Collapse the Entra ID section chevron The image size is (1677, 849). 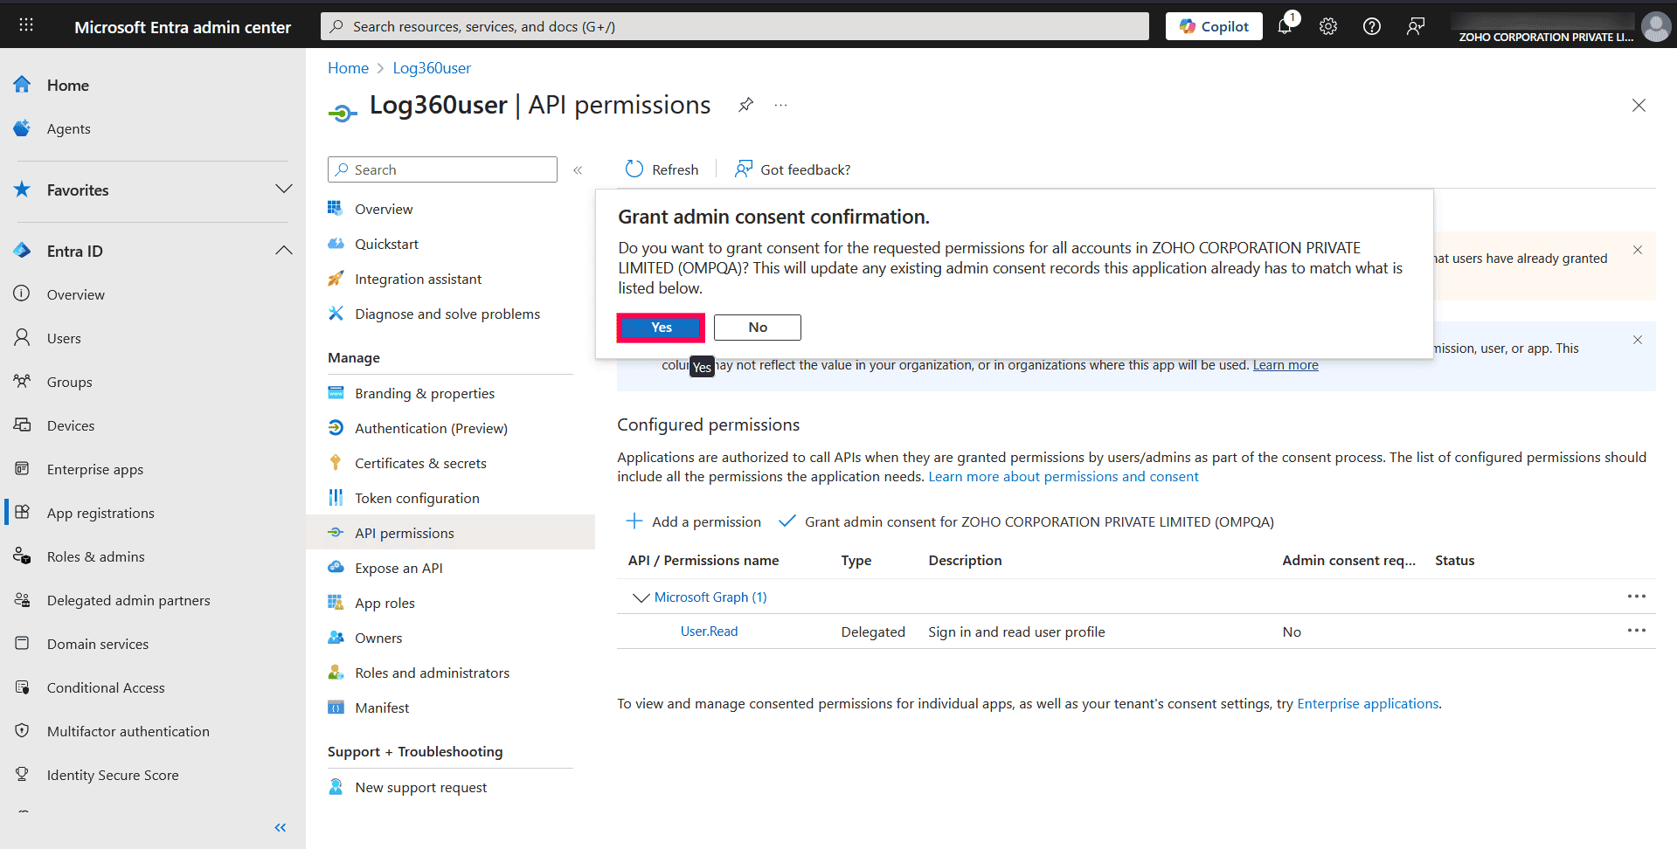point(283,250)
